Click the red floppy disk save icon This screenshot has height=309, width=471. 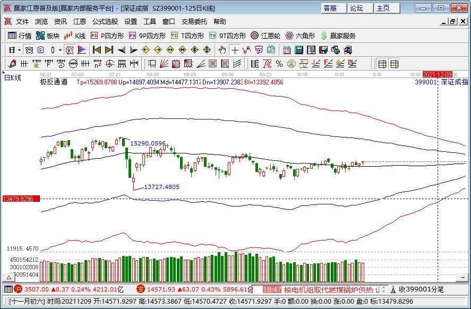click(323, 50)
